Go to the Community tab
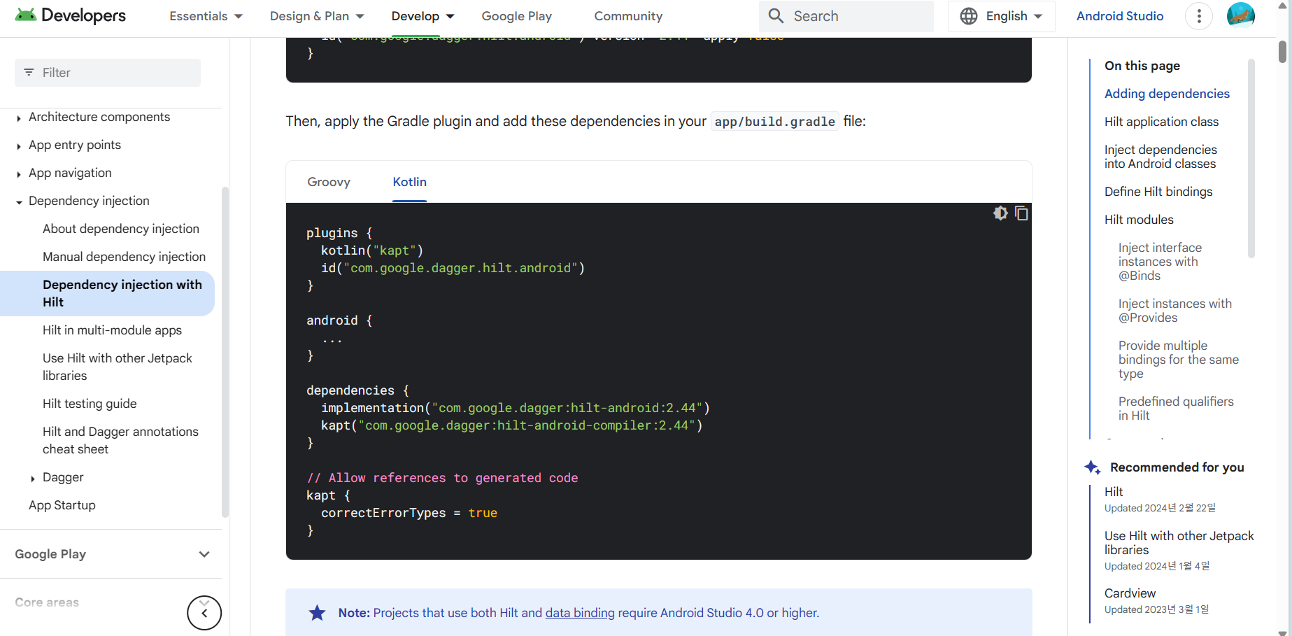 628,16
